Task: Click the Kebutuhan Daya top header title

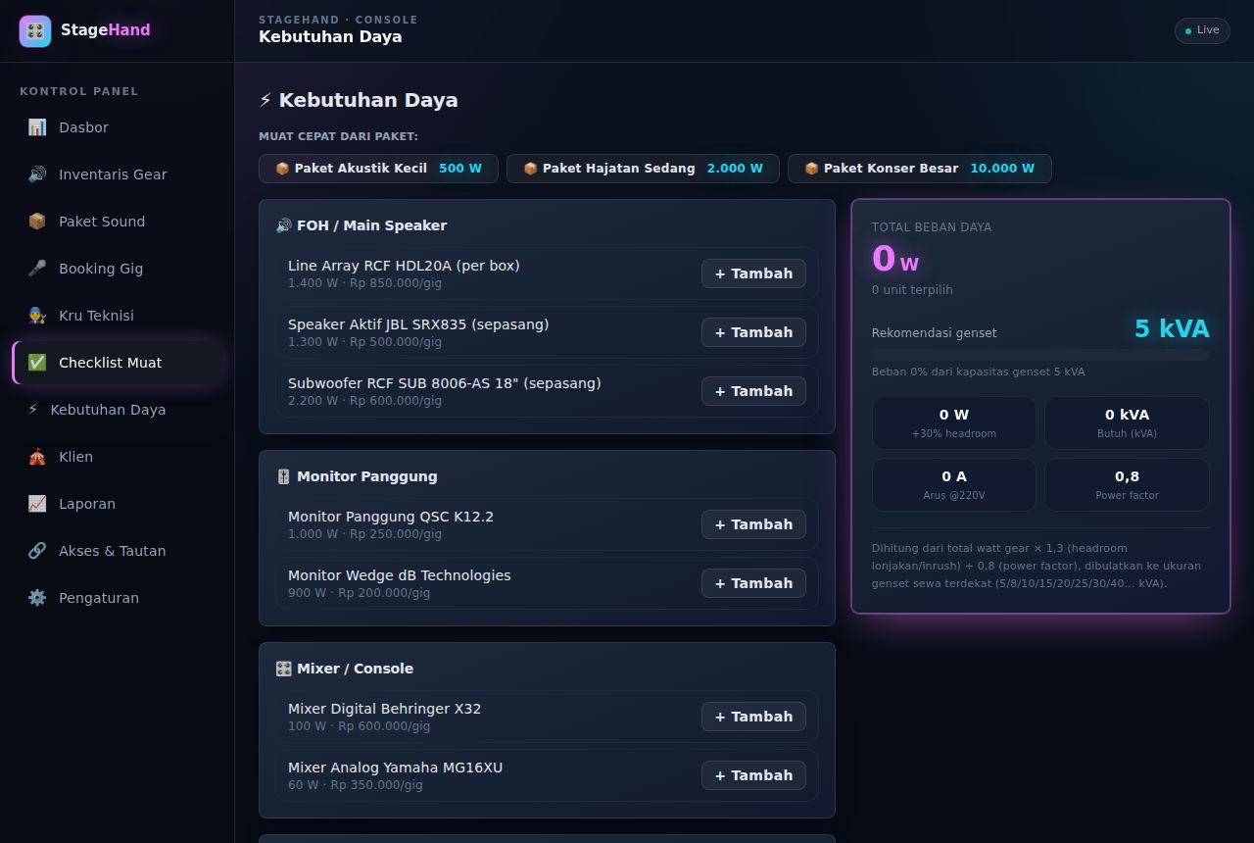Action: tap(330, 37)
